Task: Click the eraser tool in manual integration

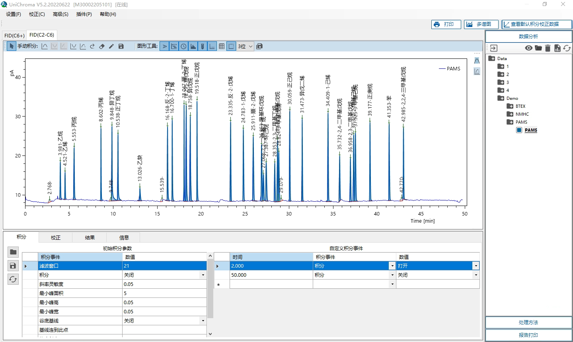Action: (x=102, y=46)
